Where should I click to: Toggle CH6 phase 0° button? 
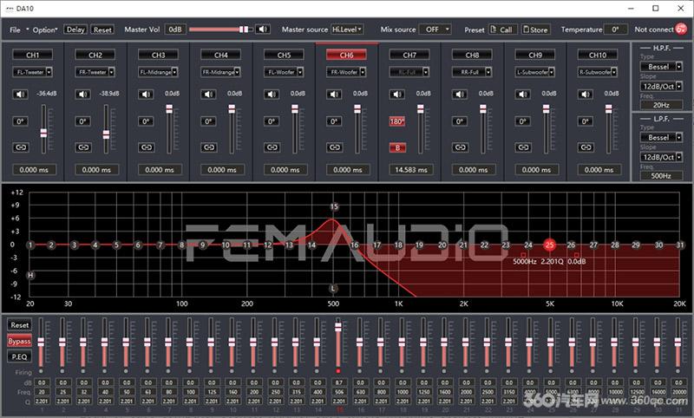(335, 121)
